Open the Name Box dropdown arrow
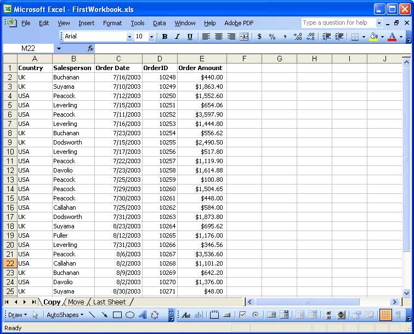Screen dimensions: 414x334 pyautogui.click(x=59, y=49)
